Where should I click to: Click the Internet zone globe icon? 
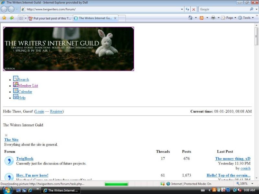(168, 184)
